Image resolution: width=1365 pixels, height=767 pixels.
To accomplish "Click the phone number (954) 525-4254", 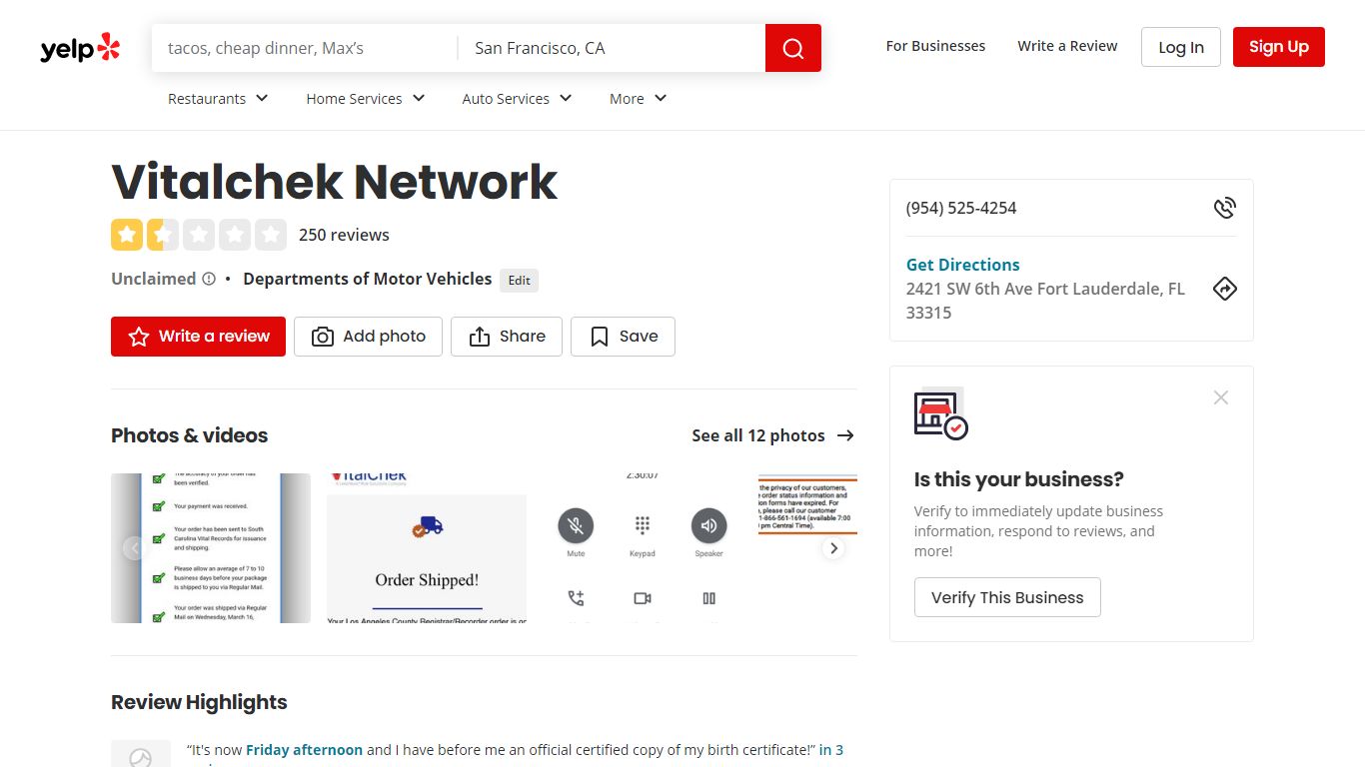I will point(961,208).
